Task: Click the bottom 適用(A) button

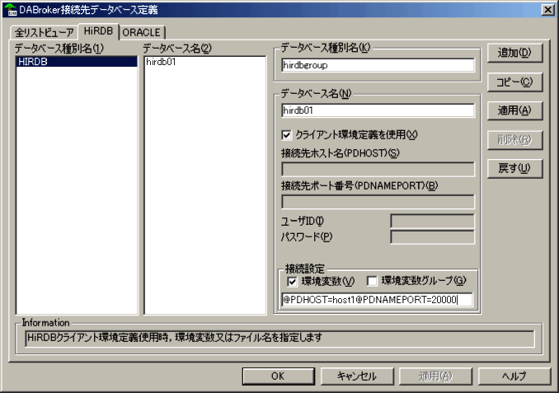Action: point(435,377)
